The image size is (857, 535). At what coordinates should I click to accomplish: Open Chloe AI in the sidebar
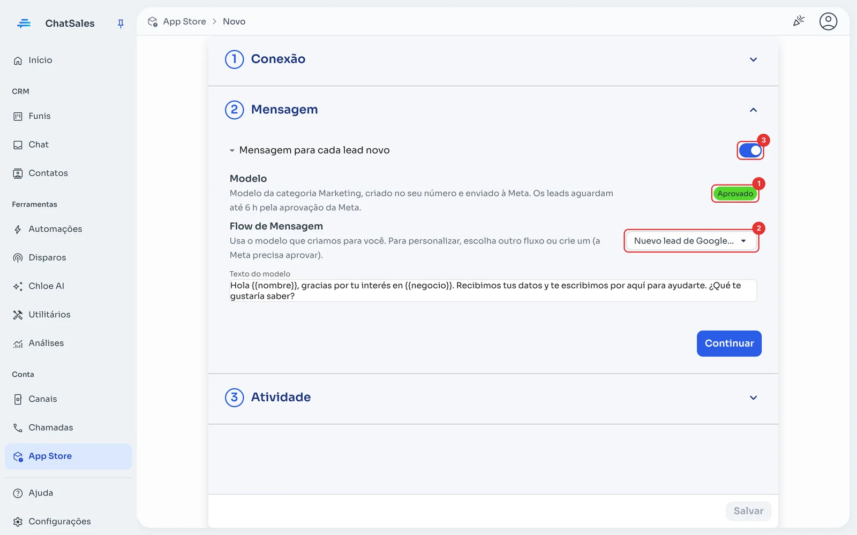[68, 286]
